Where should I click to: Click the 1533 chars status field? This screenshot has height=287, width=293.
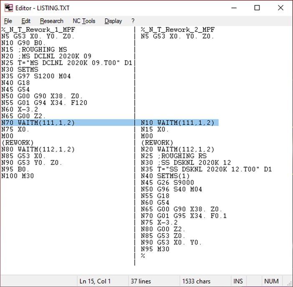[x=196, y=281]
